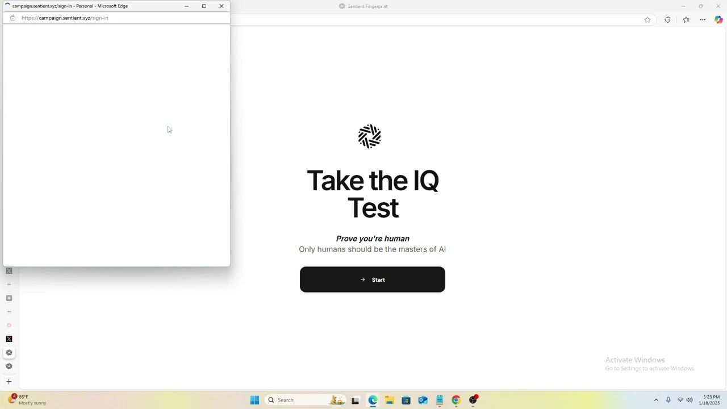Open Edge Settings and more menu
The width and height of the screenshot is (727, 409).
point(703,20)
